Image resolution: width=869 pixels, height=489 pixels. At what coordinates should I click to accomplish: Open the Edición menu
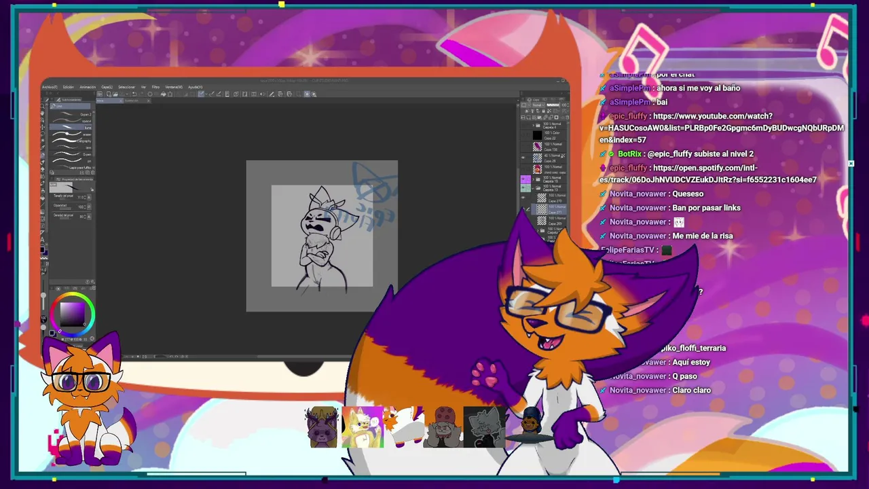pos(69,87)
